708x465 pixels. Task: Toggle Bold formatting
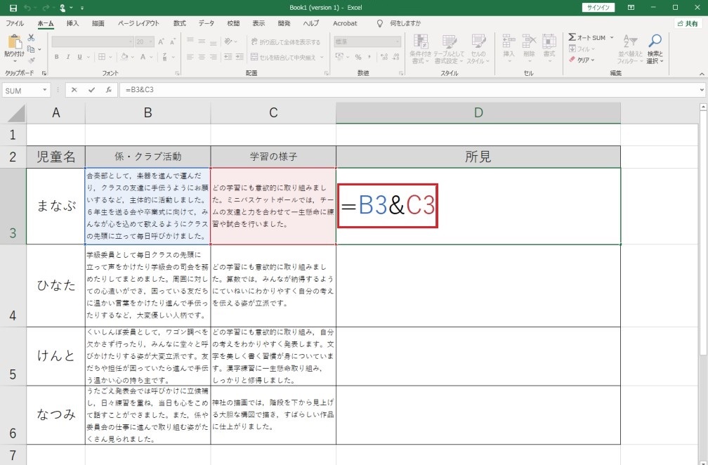pyautogui.click(x=56, y=57)
